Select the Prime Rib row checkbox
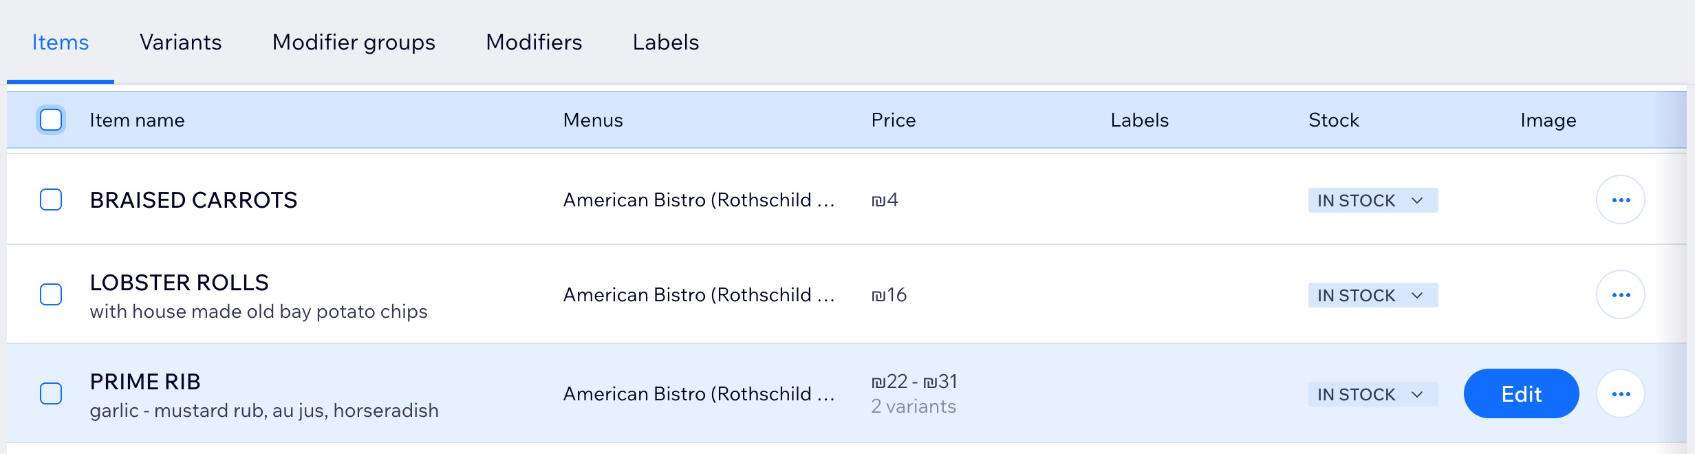 (x=51, y=394)
